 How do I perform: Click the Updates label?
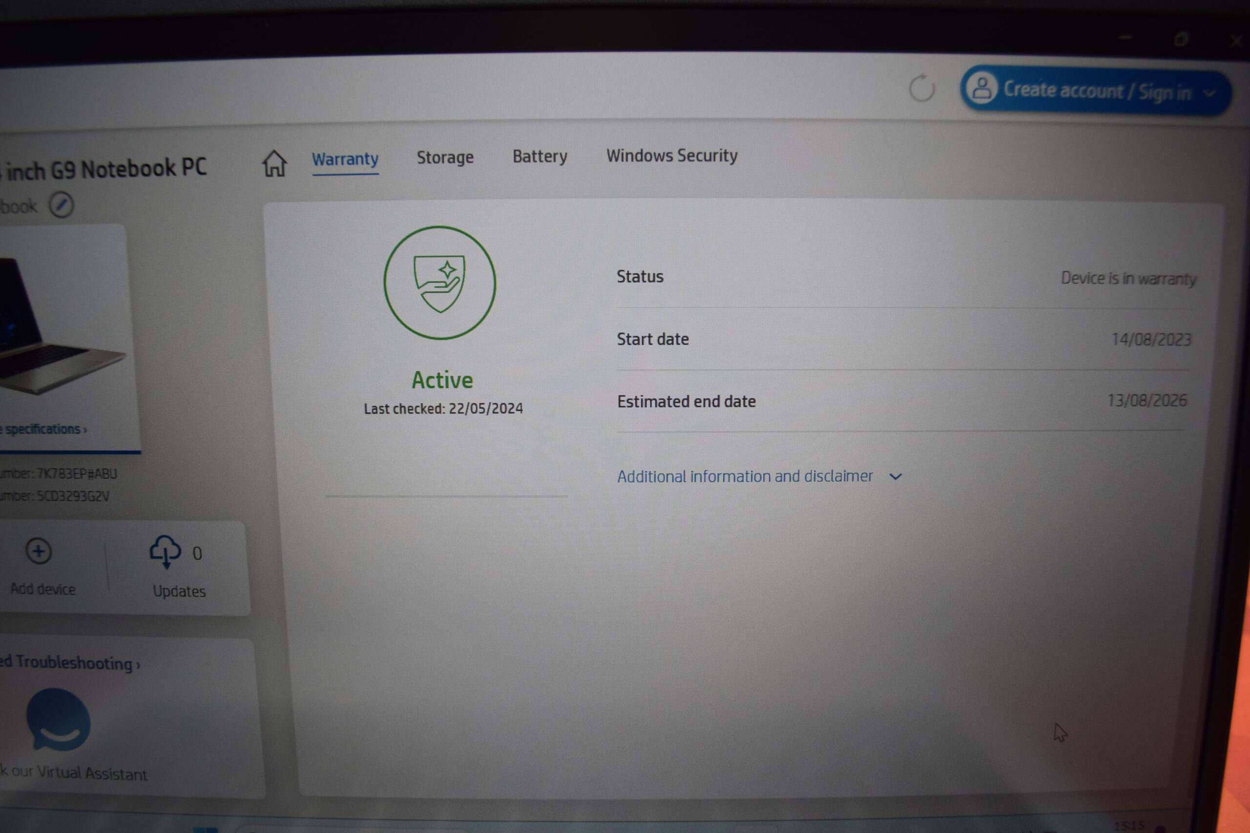point(179,591)
